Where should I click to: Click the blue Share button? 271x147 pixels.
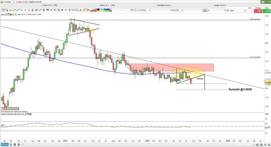click(x=5, y=145)
